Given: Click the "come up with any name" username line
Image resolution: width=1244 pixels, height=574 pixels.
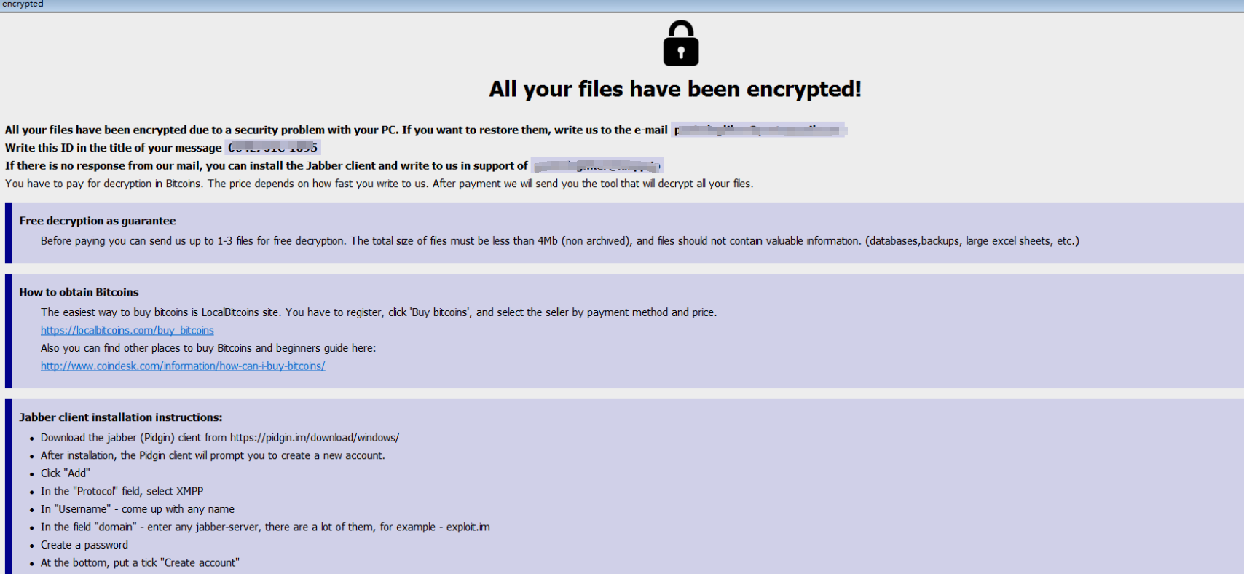Looking at the screenshot, I should tap(138, 509).
